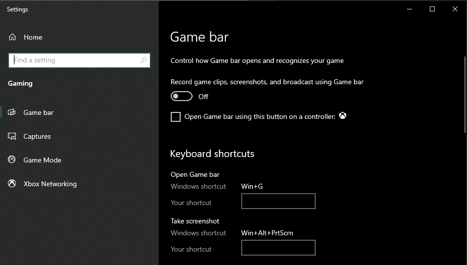Enable Open Game bar controller checkbox
This screenshot has width=467, height=265.
click(176, 117)
